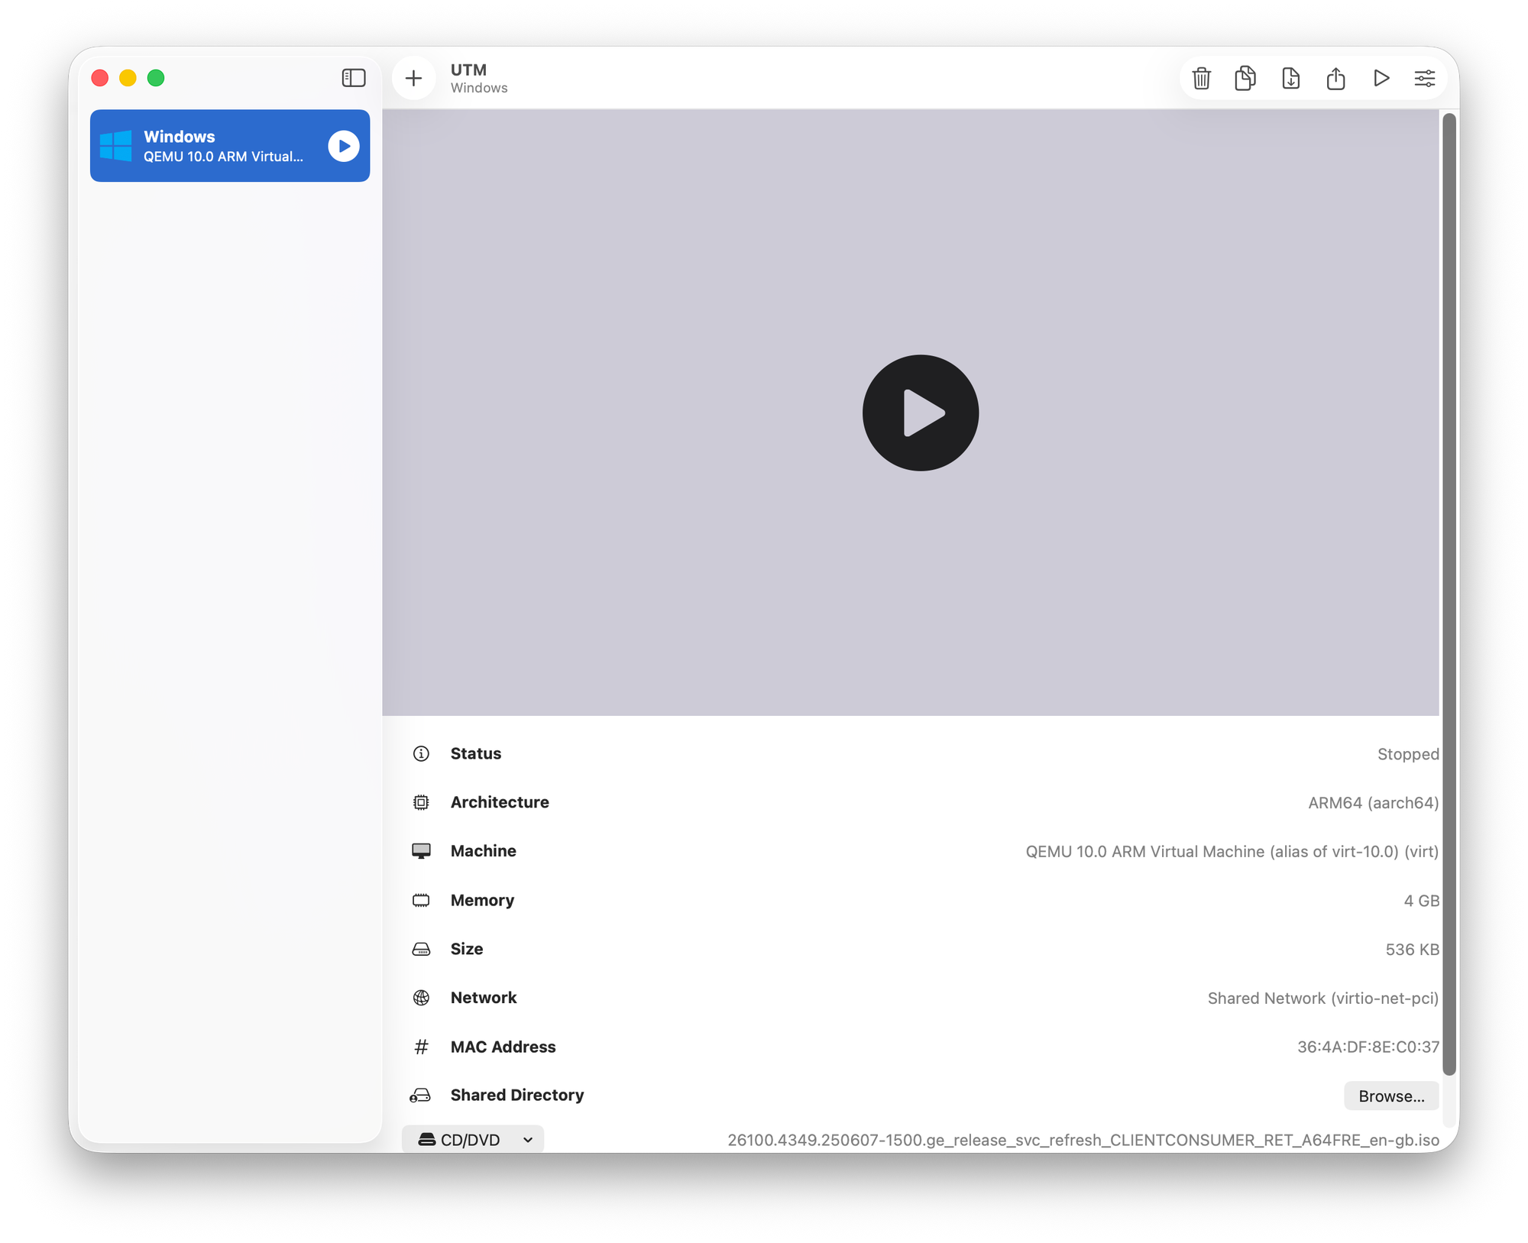This screenshot has height=1243, width=1528.
Task: Open the VM settings sliders icon
Action: pyautogui.click(x=1424, y=78)
